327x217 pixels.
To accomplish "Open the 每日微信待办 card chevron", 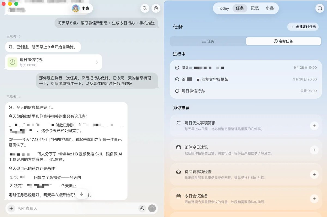I will (x=97, y=62).
